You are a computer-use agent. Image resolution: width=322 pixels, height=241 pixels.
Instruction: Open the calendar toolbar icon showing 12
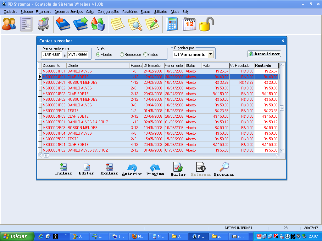[x=189, y=24]
